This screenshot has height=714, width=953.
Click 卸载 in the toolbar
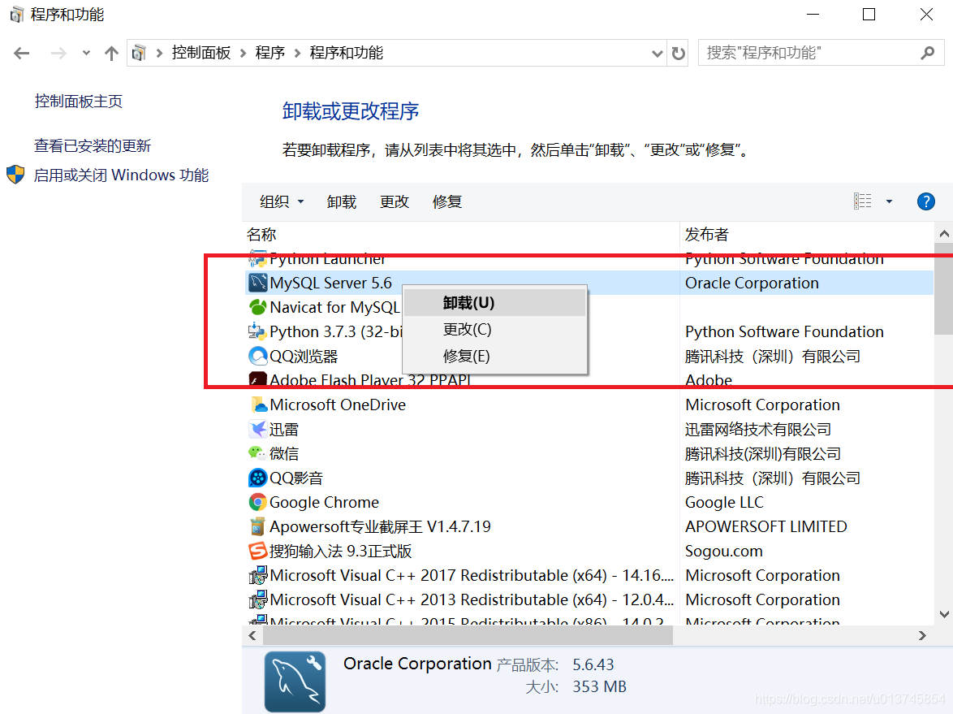(x=342, y=201)
